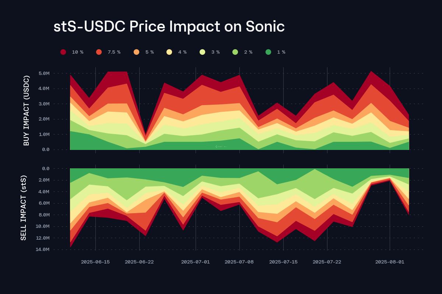
Task: Hide the 7.5 % legend series
Action: tap(99, 52)
